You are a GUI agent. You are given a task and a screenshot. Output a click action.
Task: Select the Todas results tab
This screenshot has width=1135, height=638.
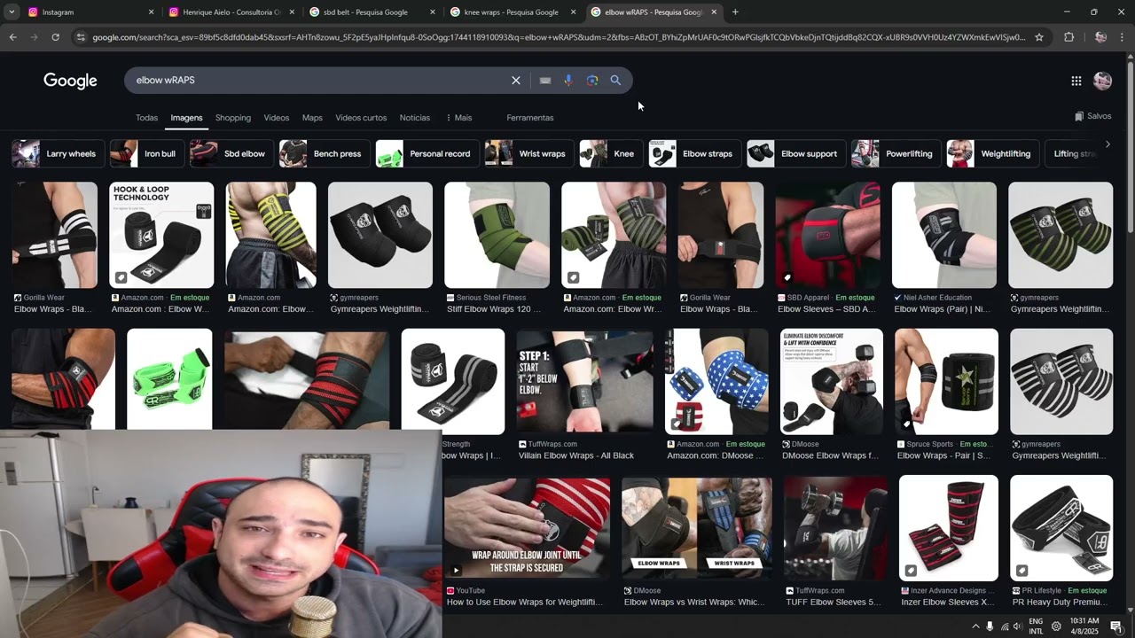[x=146, y=118]
